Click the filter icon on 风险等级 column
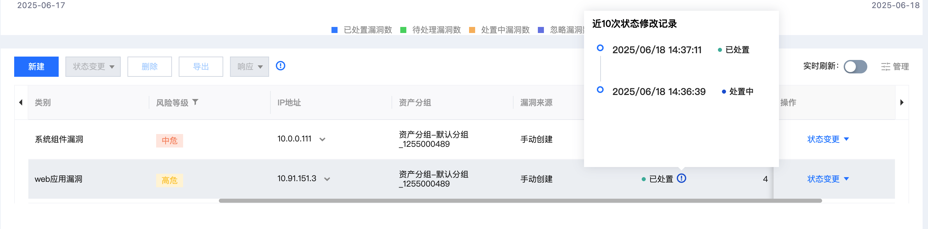This screenshot has width=928, height=229. pyautogui.click(x=195, y=102)
